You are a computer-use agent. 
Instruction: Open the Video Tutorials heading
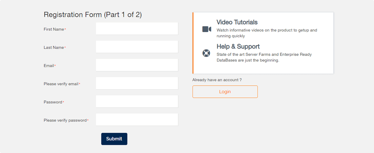[237, 22]
